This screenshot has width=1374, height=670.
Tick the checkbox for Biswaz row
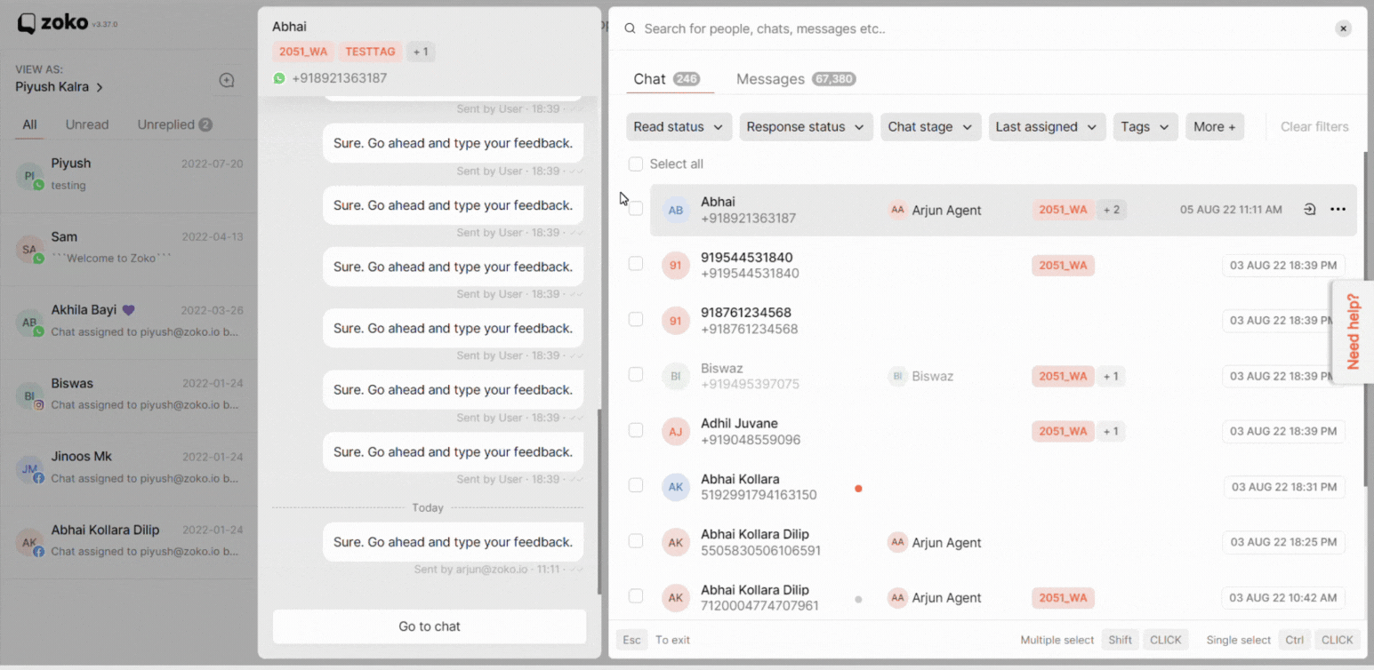[x=635, y=374]
